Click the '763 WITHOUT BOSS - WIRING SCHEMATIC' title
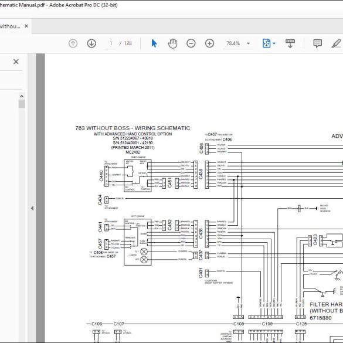Viewport: 343px width, 343px height. click(133, 128)
